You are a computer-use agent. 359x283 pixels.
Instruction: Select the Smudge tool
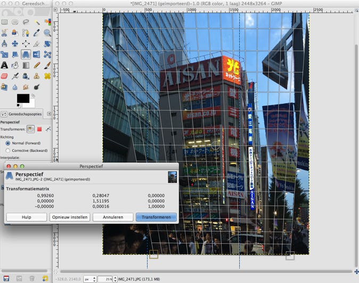pyautogui.click(x=26, y=87)
